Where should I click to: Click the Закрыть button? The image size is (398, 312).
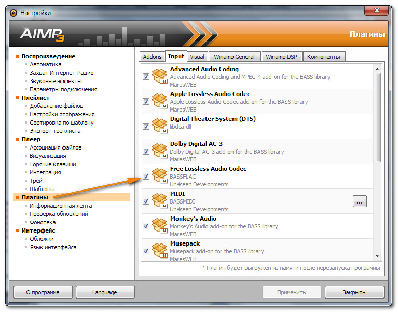354,292
